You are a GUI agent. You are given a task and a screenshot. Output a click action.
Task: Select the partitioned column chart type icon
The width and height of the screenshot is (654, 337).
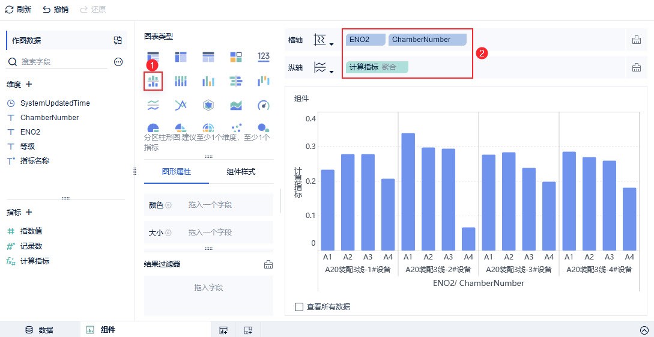153,80
